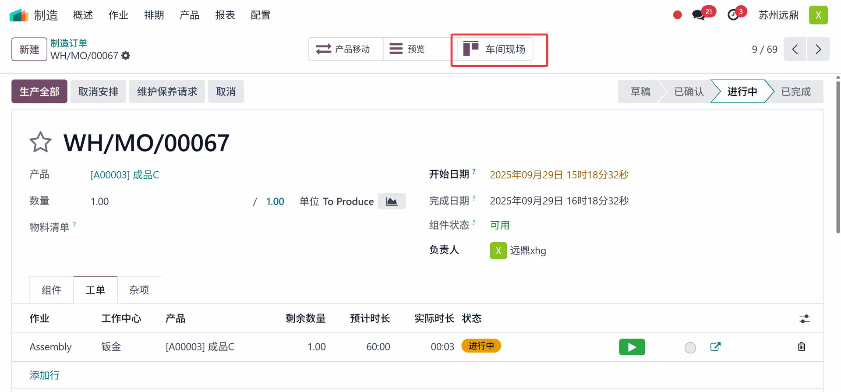Open the 配置 menu
The width and height of the screenshot is (841, 392).
click(x=260, y=15)
